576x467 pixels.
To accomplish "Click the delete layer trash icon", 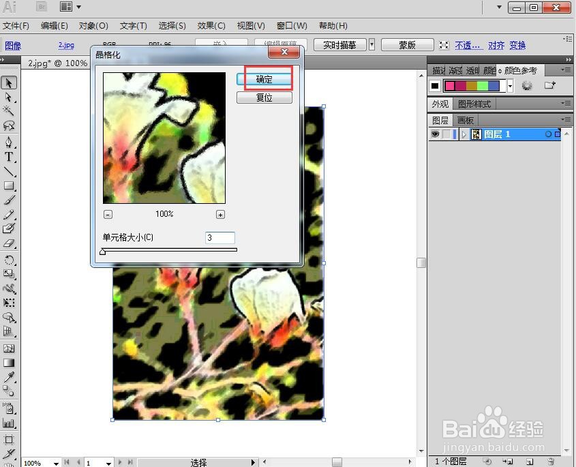I will [551, 462].
